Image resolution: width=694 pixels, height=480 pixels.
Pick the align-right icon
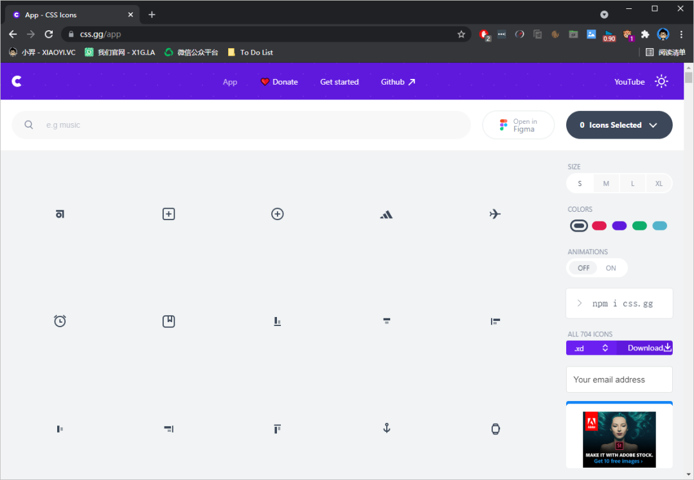pyautogui.click(x=168, y=429)
